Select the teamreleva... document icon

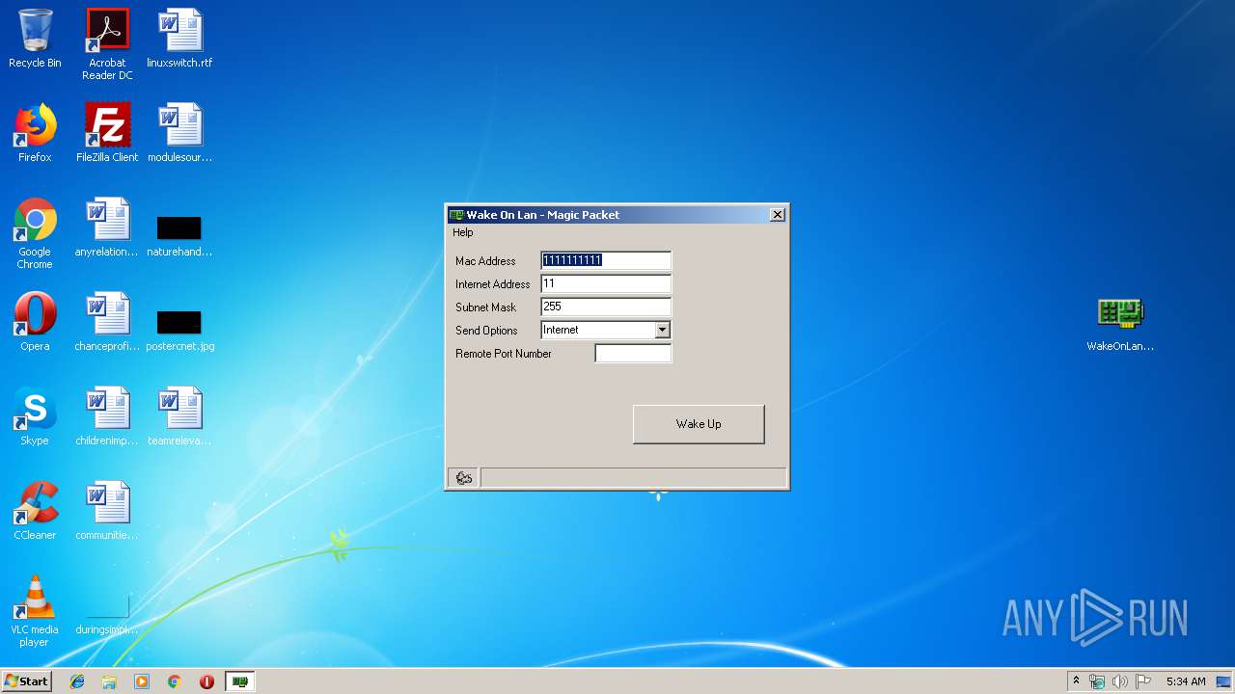coord(179,416)
